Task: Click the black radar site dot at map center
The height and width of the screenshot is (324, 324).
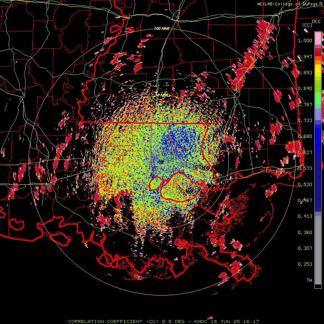Action: coord(162,161)
